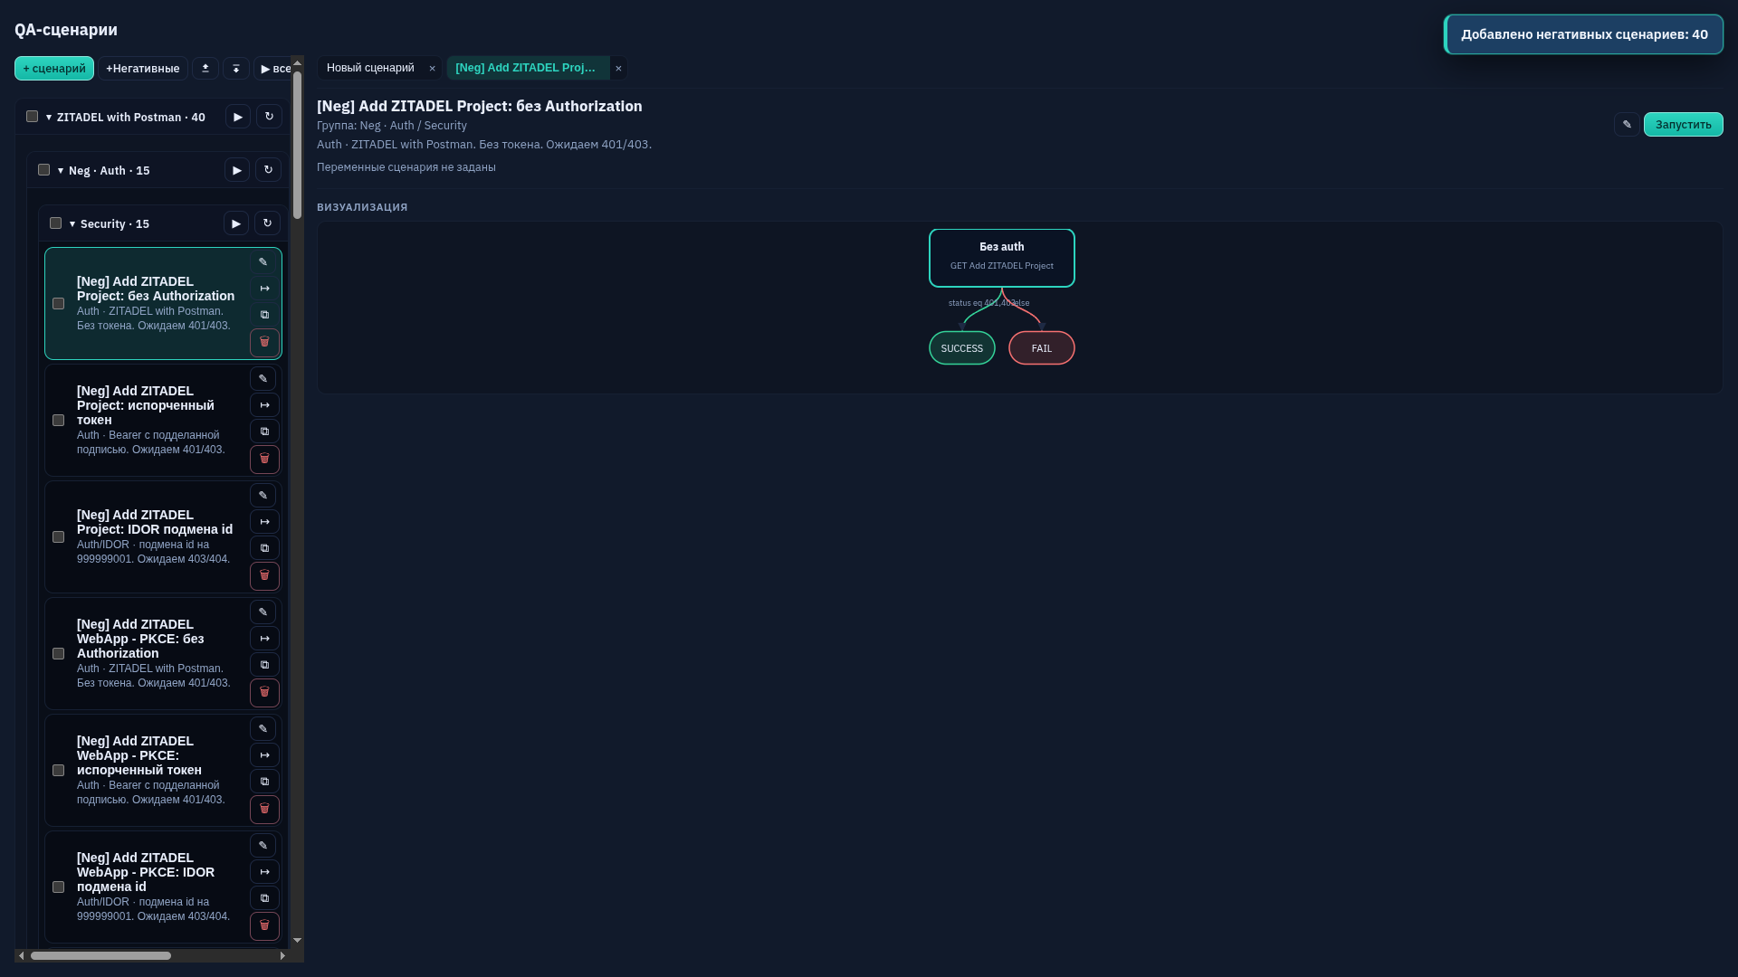Delete the 'Add ZITADEL Project: без Authorization' scenario
This screenshot has width=1738, height=977.
[x=264, y=342]
